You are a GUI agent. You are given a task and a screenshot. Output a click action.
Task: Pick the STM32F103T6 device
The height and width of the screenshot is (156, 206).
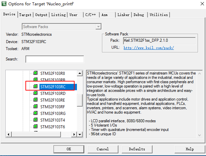pyautogui.click(x=53, y=127)
